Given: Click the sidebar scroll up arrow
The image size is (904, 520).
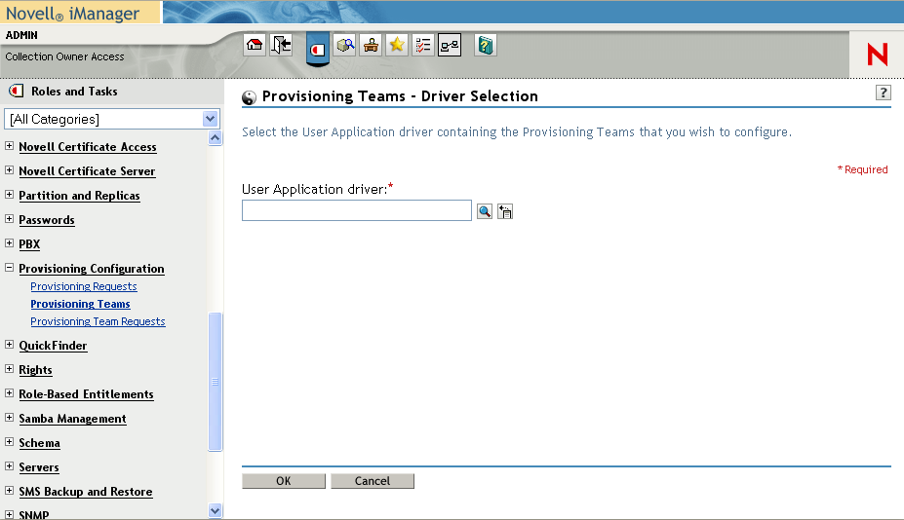Looking at the screenshot, I should point(216,138).
